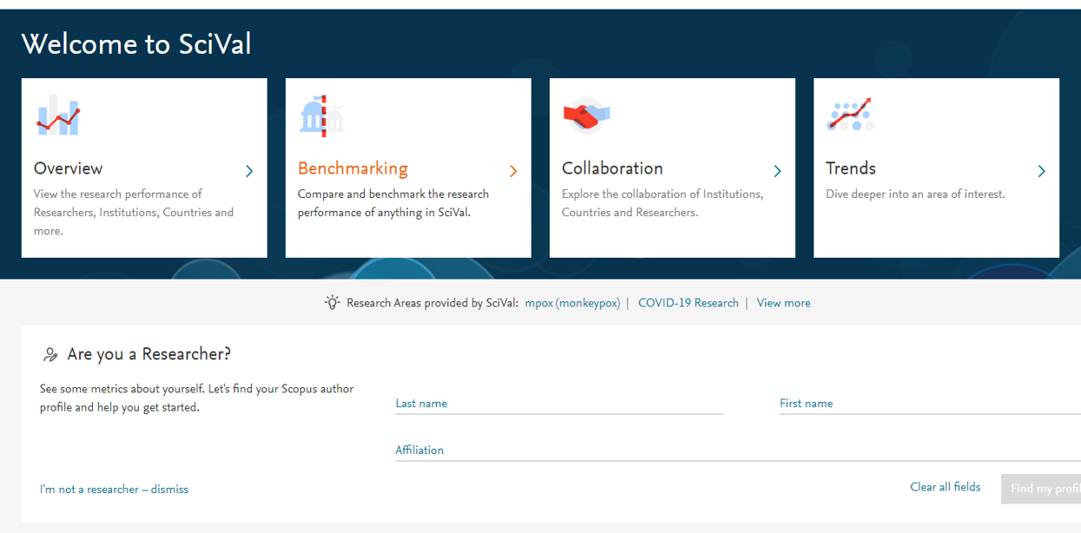Expand the Overview card chevron arrow
This screenshot has height=533, width=1081.
[x=249, y=171]
